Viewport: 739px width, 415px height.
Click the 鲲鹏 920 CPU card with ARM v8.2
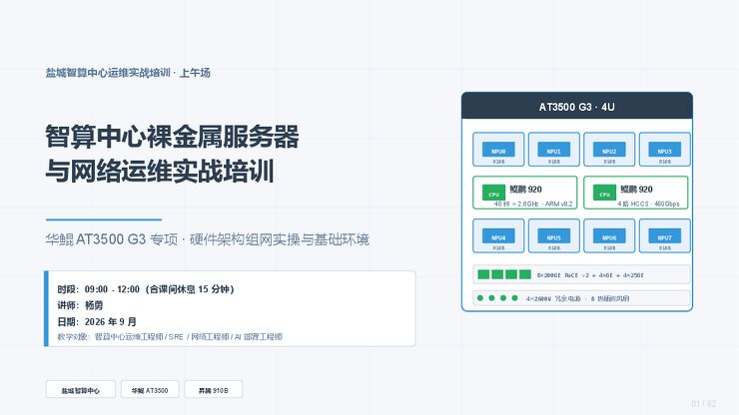coord(525,193)
